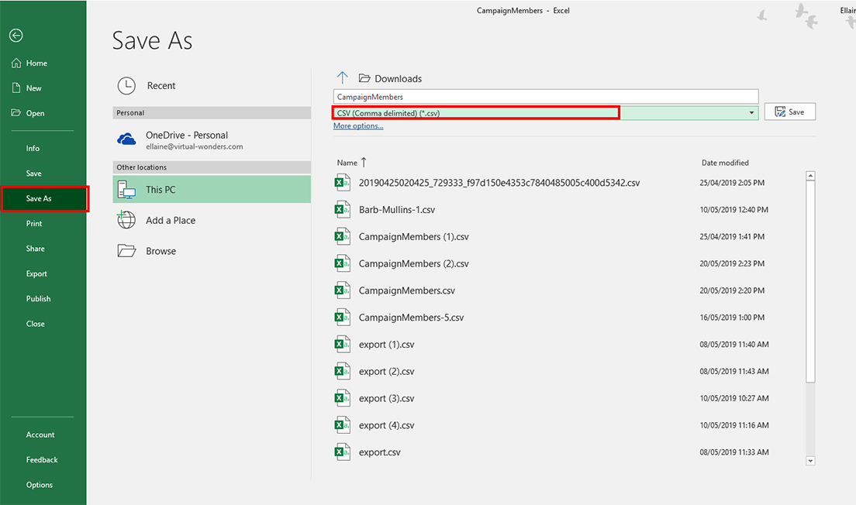The width and height of the screenshot is (856, 505).
Task: Click file icon for export (4).csv
Action: click(x=342, y=424)
